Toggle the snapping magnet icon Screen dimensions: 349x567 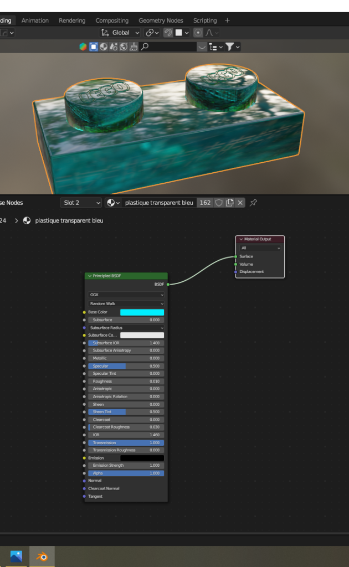(x=168, y=33)
